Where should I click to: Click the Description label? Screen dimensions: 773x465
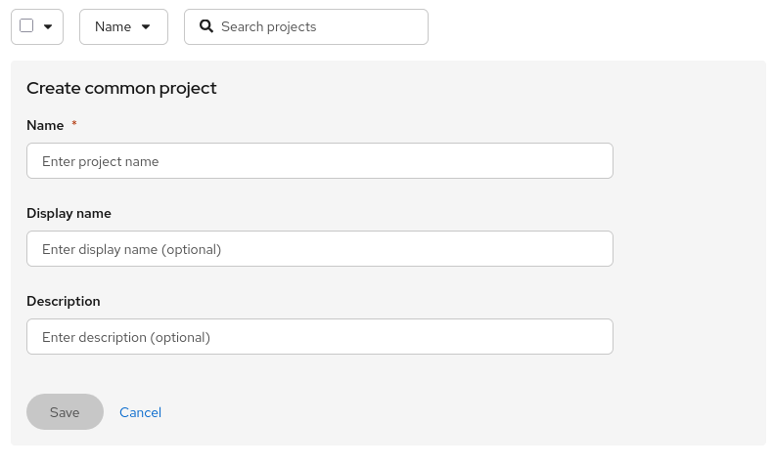tap(64, 301)
